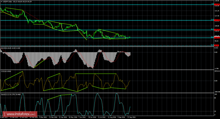Select the 38.2 Fibonacci level price tag
The height and width of the screenshot is (119, 220).
click(217, 30)
